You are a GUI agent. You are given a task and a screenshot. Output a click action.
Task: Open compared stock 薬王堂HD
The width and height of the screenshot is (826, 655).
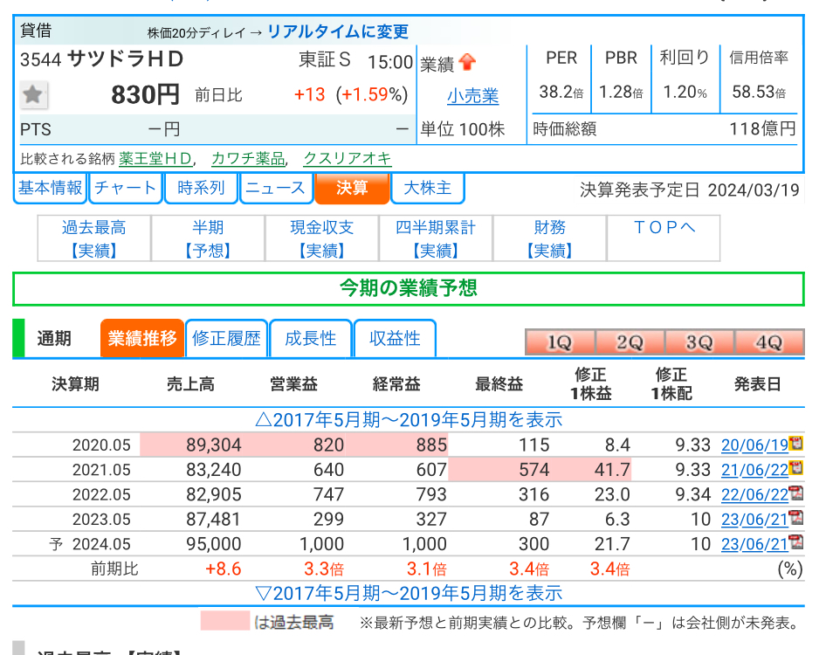155,159
